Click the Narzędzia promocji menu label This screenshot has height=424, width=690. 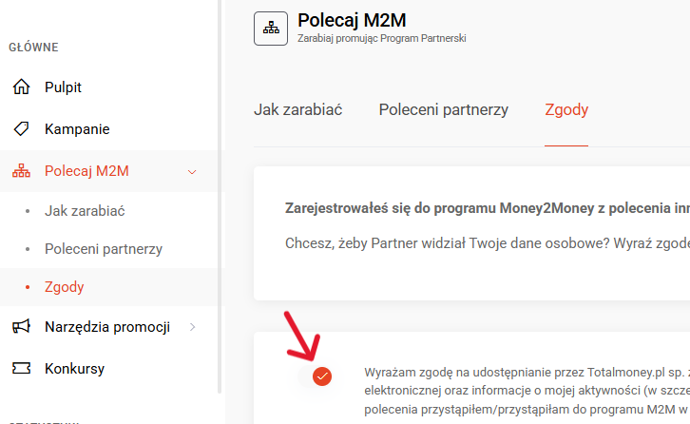[107, 327]
